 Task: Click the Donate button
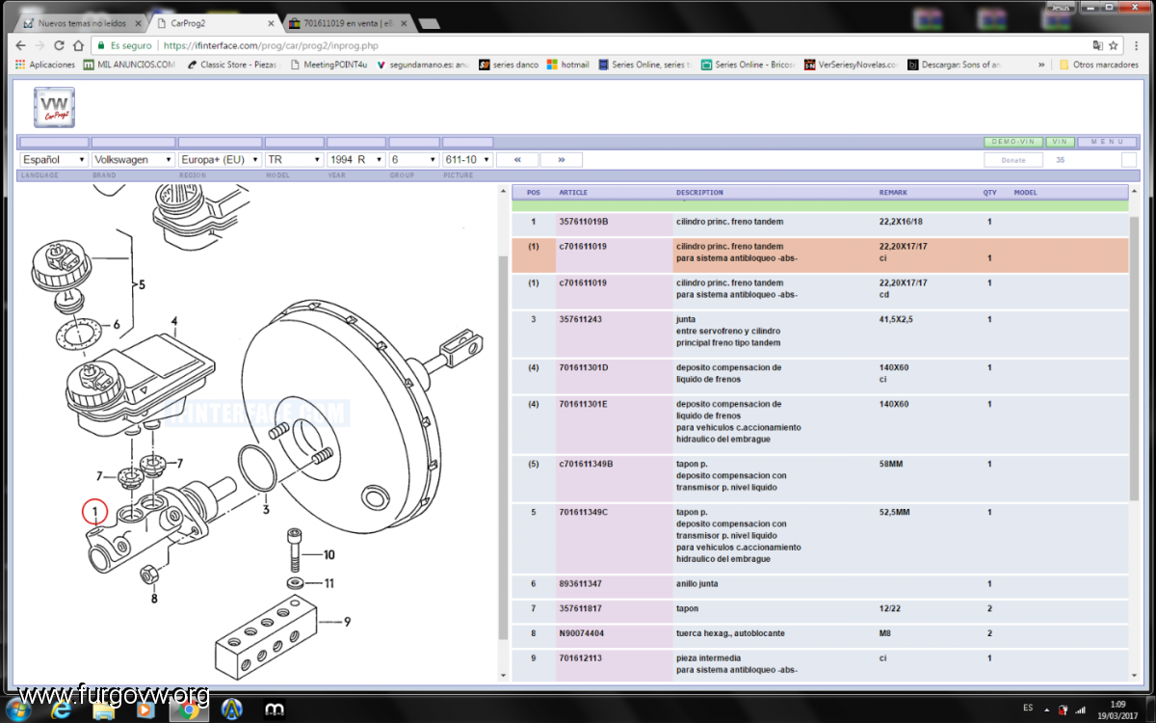click(1013, 160)
